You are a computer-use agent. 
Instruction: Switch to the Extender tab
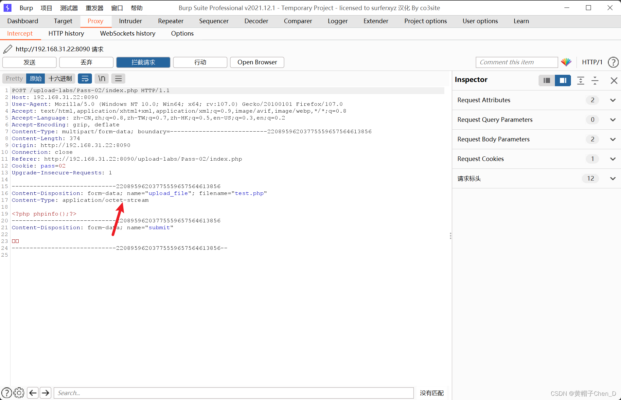tap(376, 21)
